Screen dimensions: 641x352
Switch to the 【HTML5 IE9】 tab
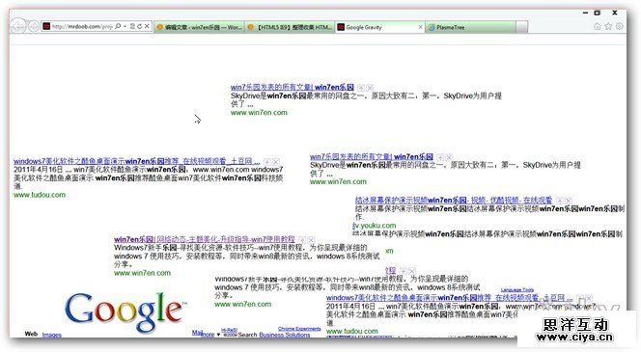tap(290, 27)
